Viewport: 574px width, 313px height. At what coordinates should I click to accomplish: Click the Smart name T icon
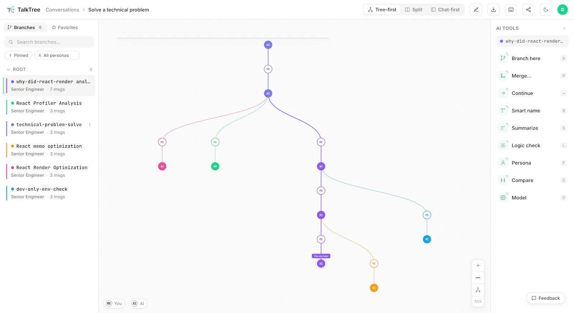(x=503, y=111)
